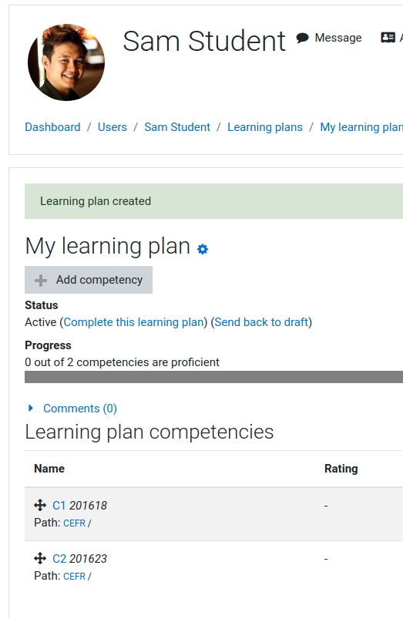The width and height of the screenshot is (403, 619).
Task: Click the Comments disclosure triangle
Action: click(x=31, y=409)
